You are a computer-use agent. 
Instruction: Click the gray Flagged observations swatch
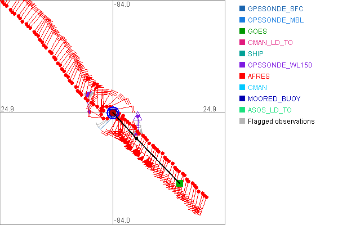(242, 121)
